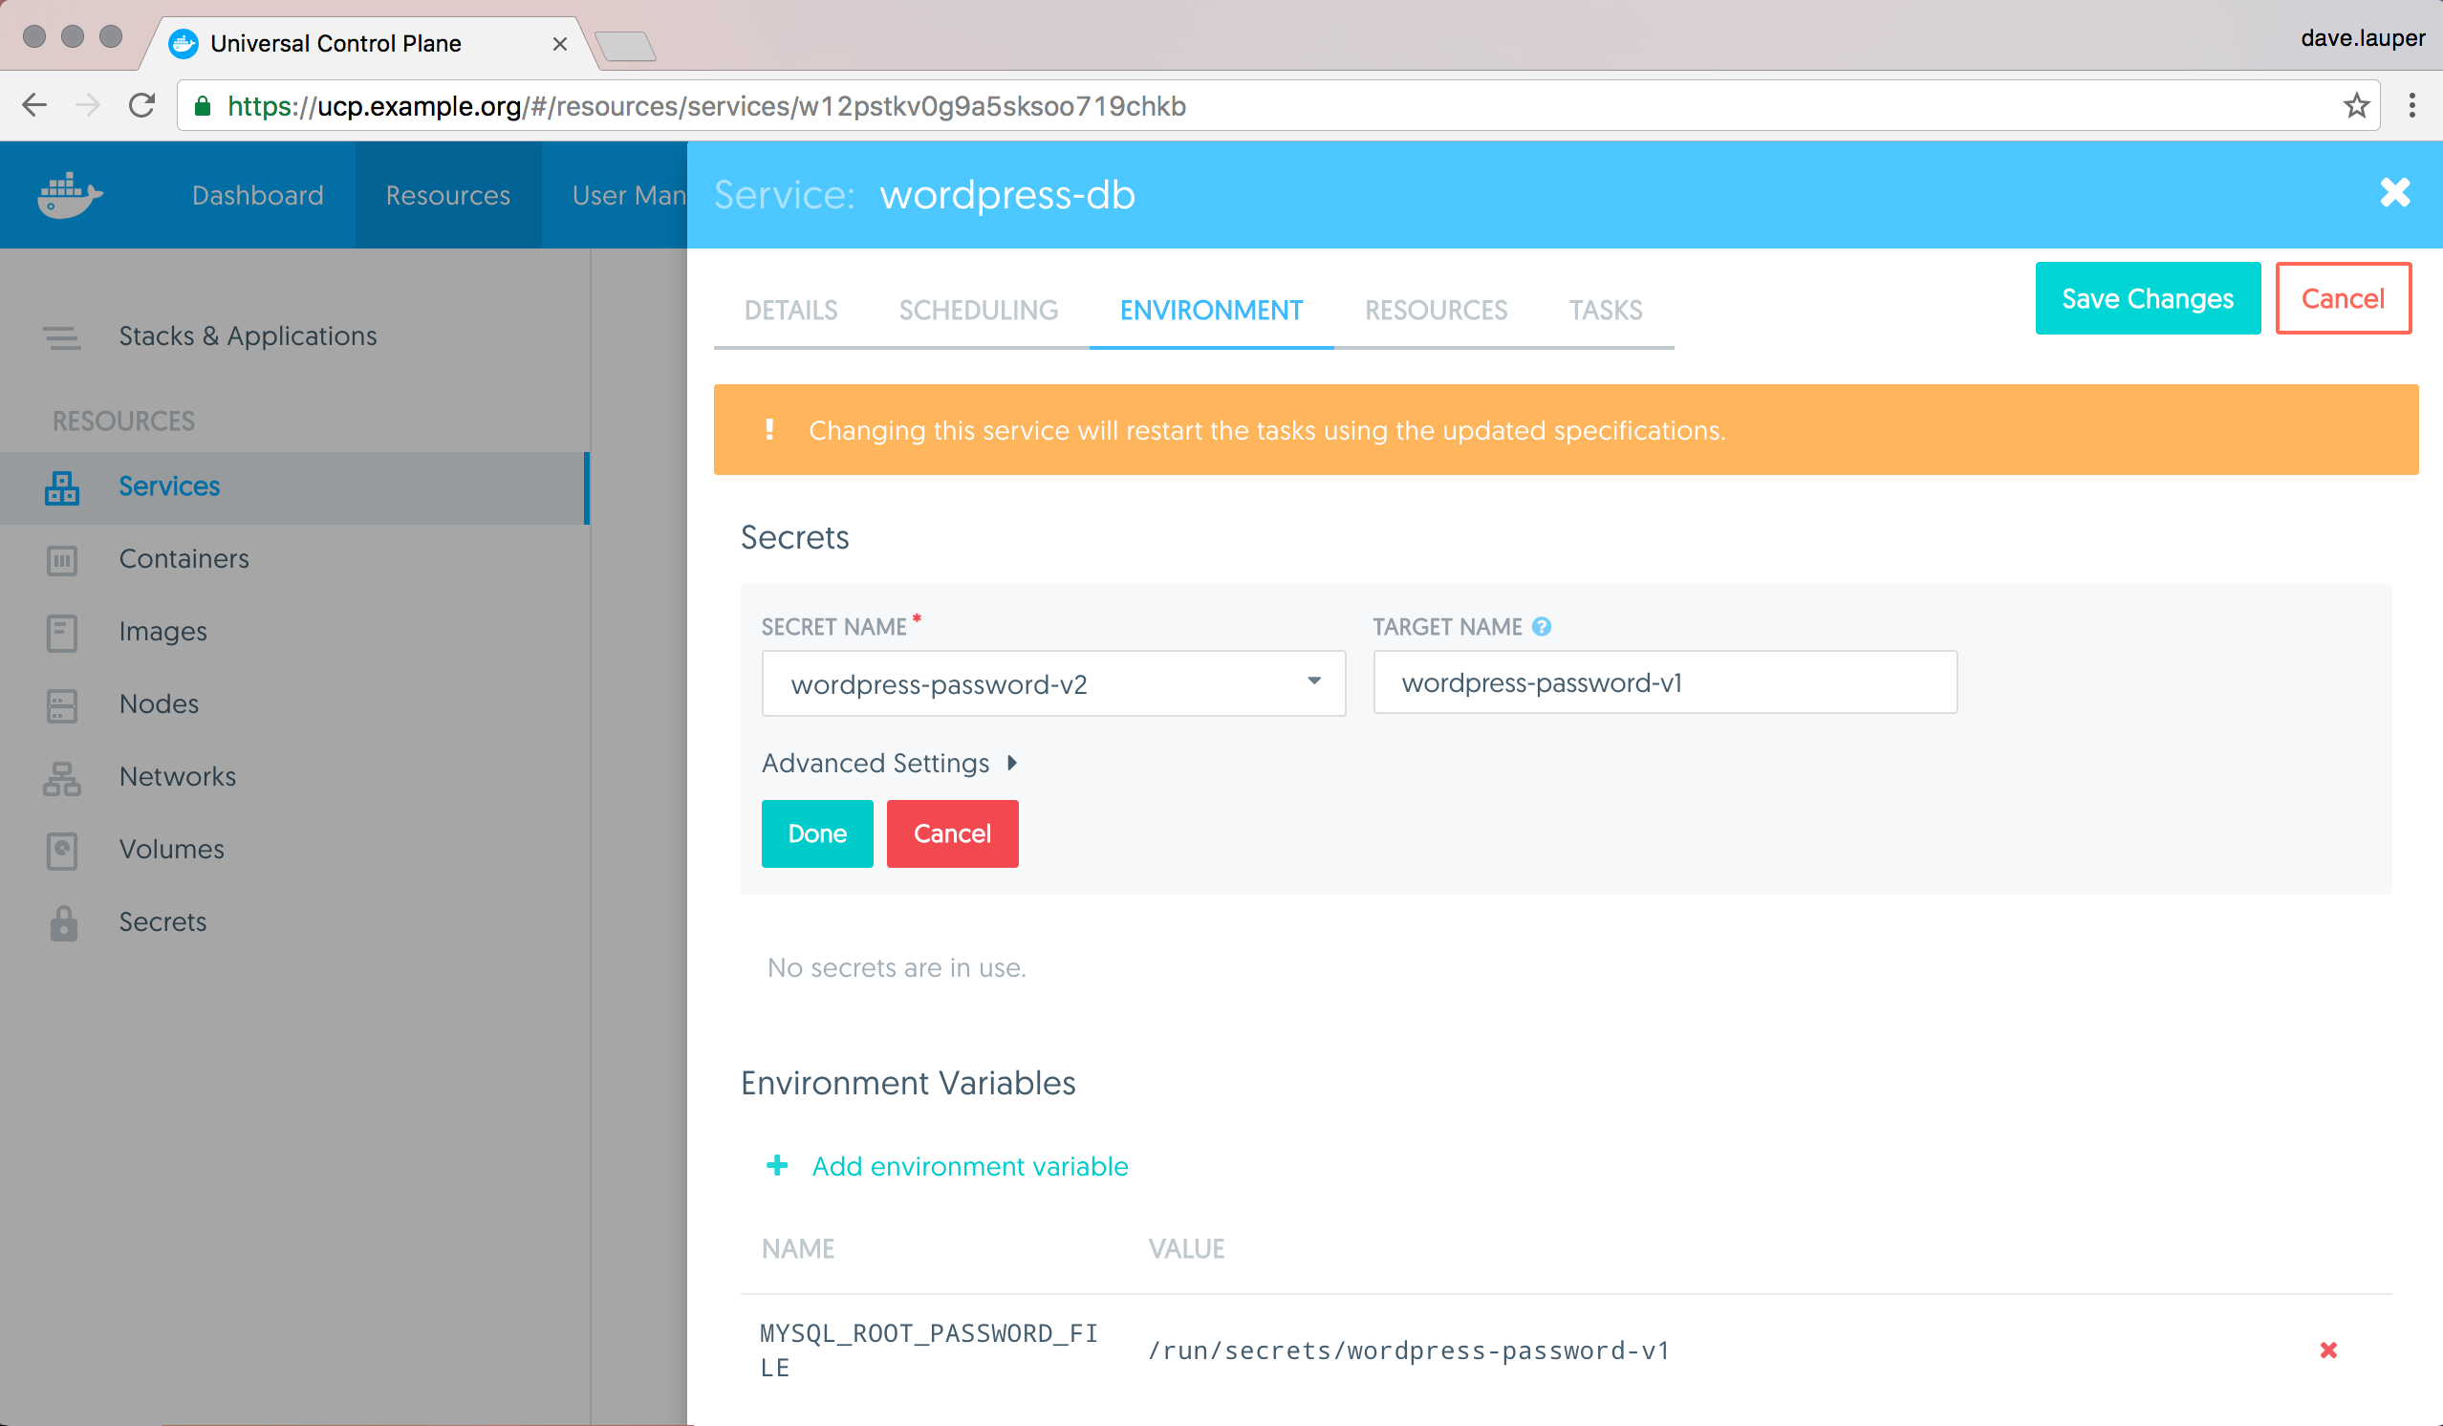Click the Secrets lock icon

point(64,923)
